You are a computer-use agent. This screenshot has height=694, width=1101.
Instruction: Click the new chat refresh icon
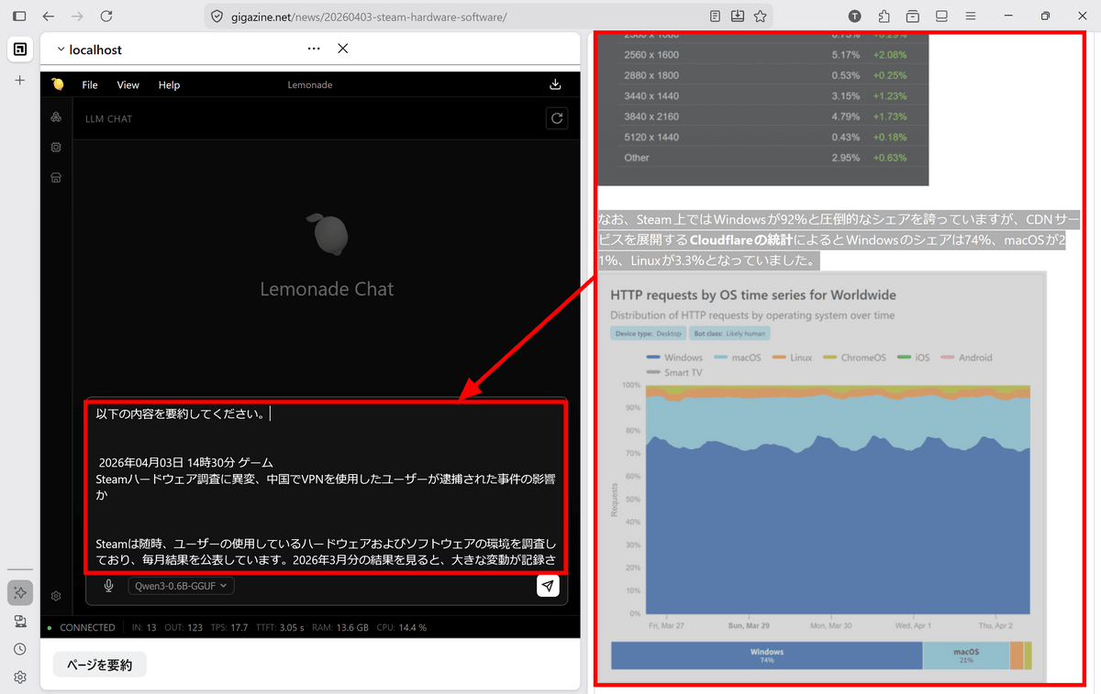555,118
